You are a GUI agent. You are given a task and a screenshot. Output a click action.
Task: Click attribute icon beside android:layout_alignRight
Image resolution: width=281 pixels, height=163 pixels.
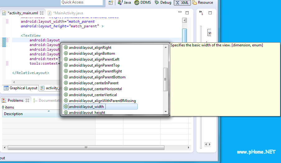pyautogui.click(x=66, y=47)
